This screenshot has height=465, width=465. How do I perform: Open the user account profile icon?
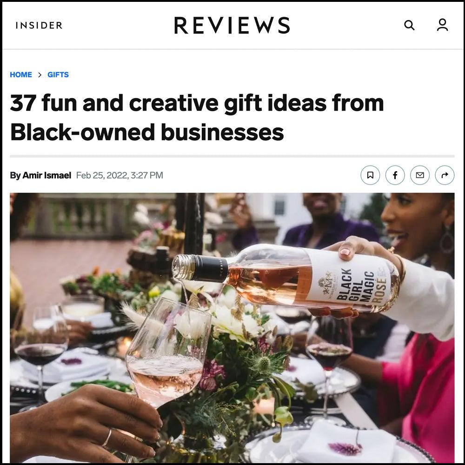coord(442,25)
